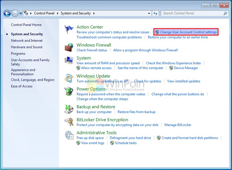Open Network and Internet category
This screenshot has height=170, width=232.
tap(26, 41)
